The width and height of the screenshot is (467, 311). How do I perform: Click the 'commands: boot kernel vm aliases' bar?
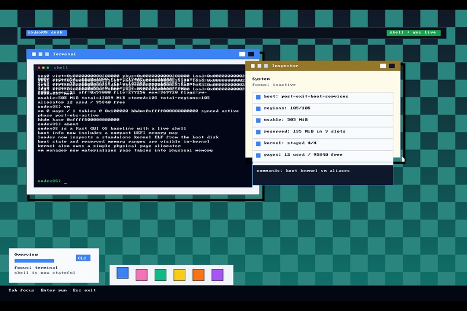[x=323, y=175]
